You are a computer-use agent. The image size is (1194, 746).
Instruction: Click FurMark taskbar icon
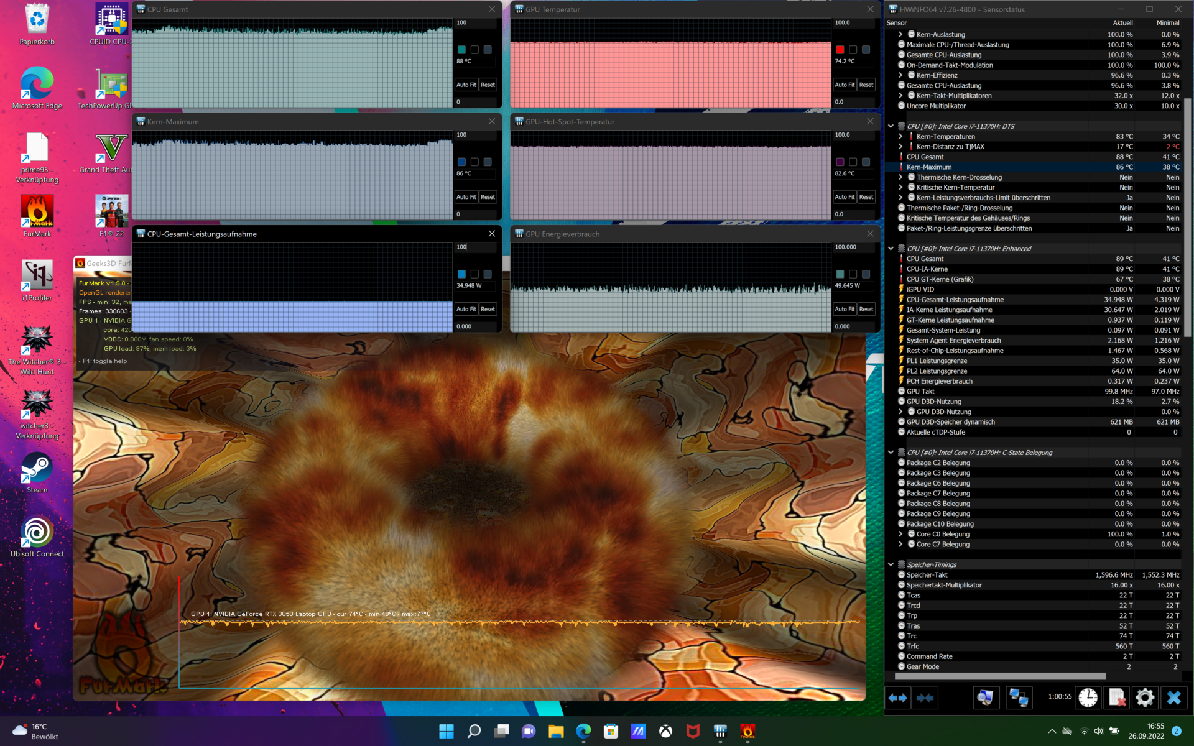[x=747, y=731]
